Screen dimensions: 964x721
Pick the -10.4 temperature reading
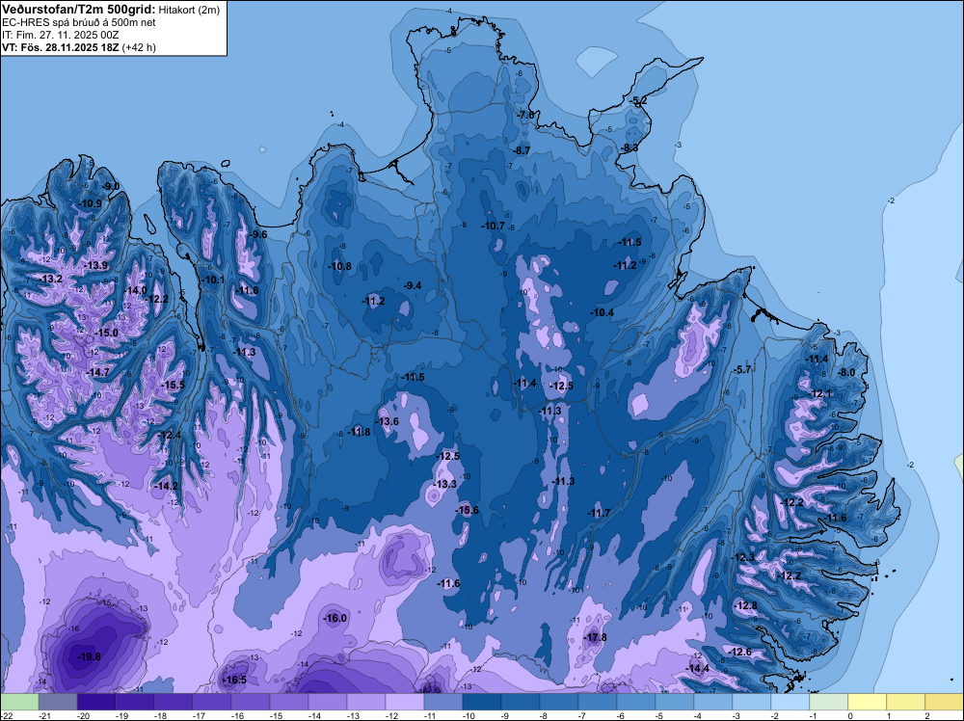603,312
